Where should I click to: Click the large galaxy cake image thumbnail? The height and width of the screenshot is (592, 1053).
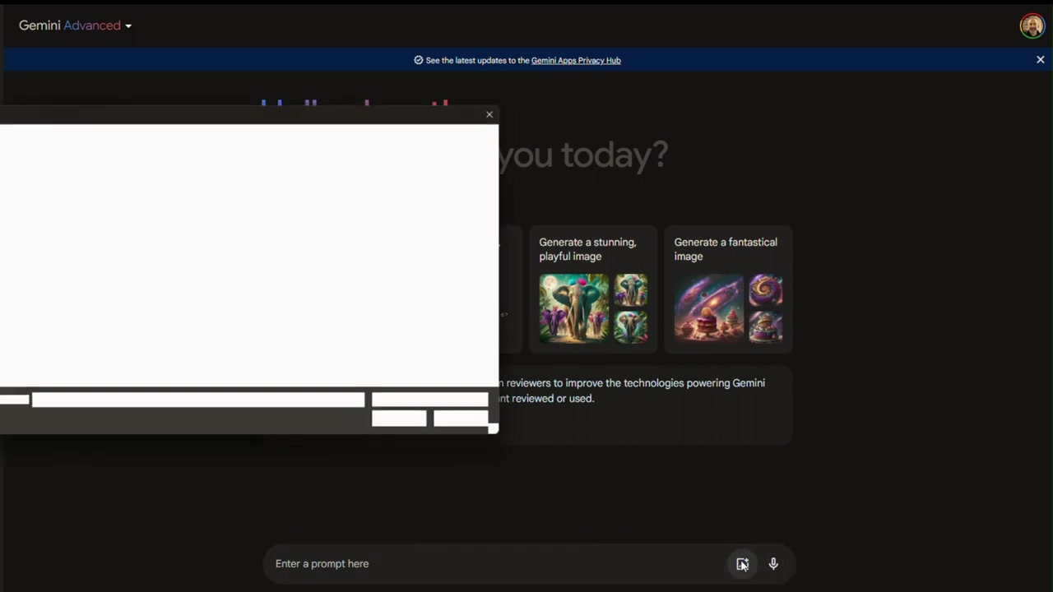point(708,308)
